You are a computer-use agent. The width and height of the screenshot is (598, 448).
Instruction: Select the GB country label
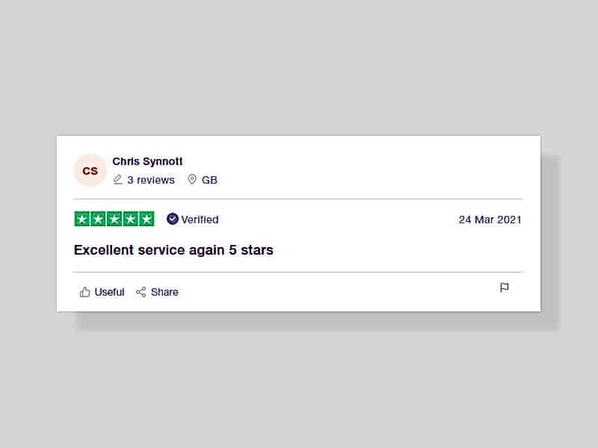[209, 180]
